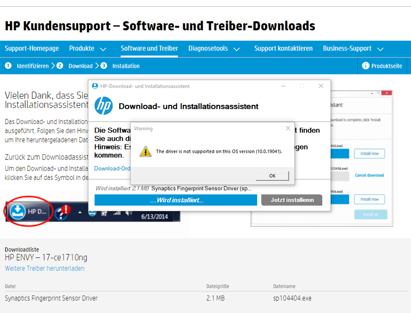Click the Dateigröße column header

pos(218,286)
